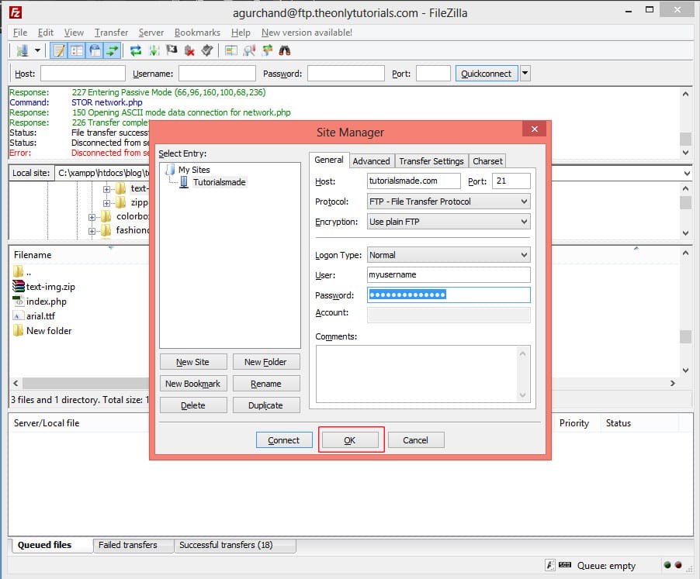Expand the 'colorbo' folder tree node
The image size is (700, 579).
[x=92, y=217]
